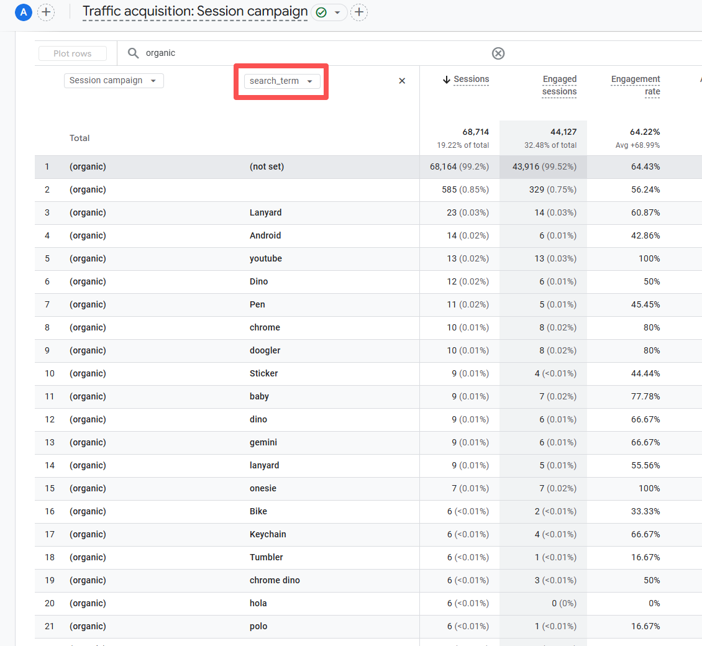702x646 pixels.
Task: Sort by the Sessions column header
Action: pyautogui.click(x=471, y=80)
